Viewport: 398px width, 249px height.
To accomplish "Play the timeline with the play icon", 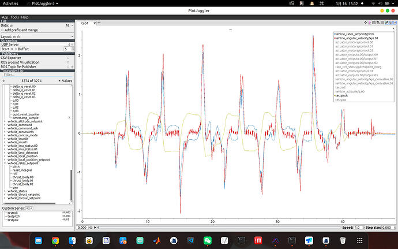I will (x=95, y=228).
